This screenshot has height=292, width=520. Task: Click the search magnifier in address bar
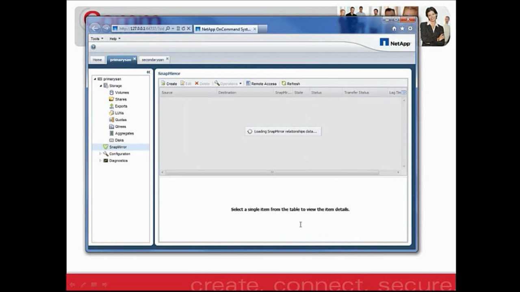pyautogui.click(x=167, y=29)
